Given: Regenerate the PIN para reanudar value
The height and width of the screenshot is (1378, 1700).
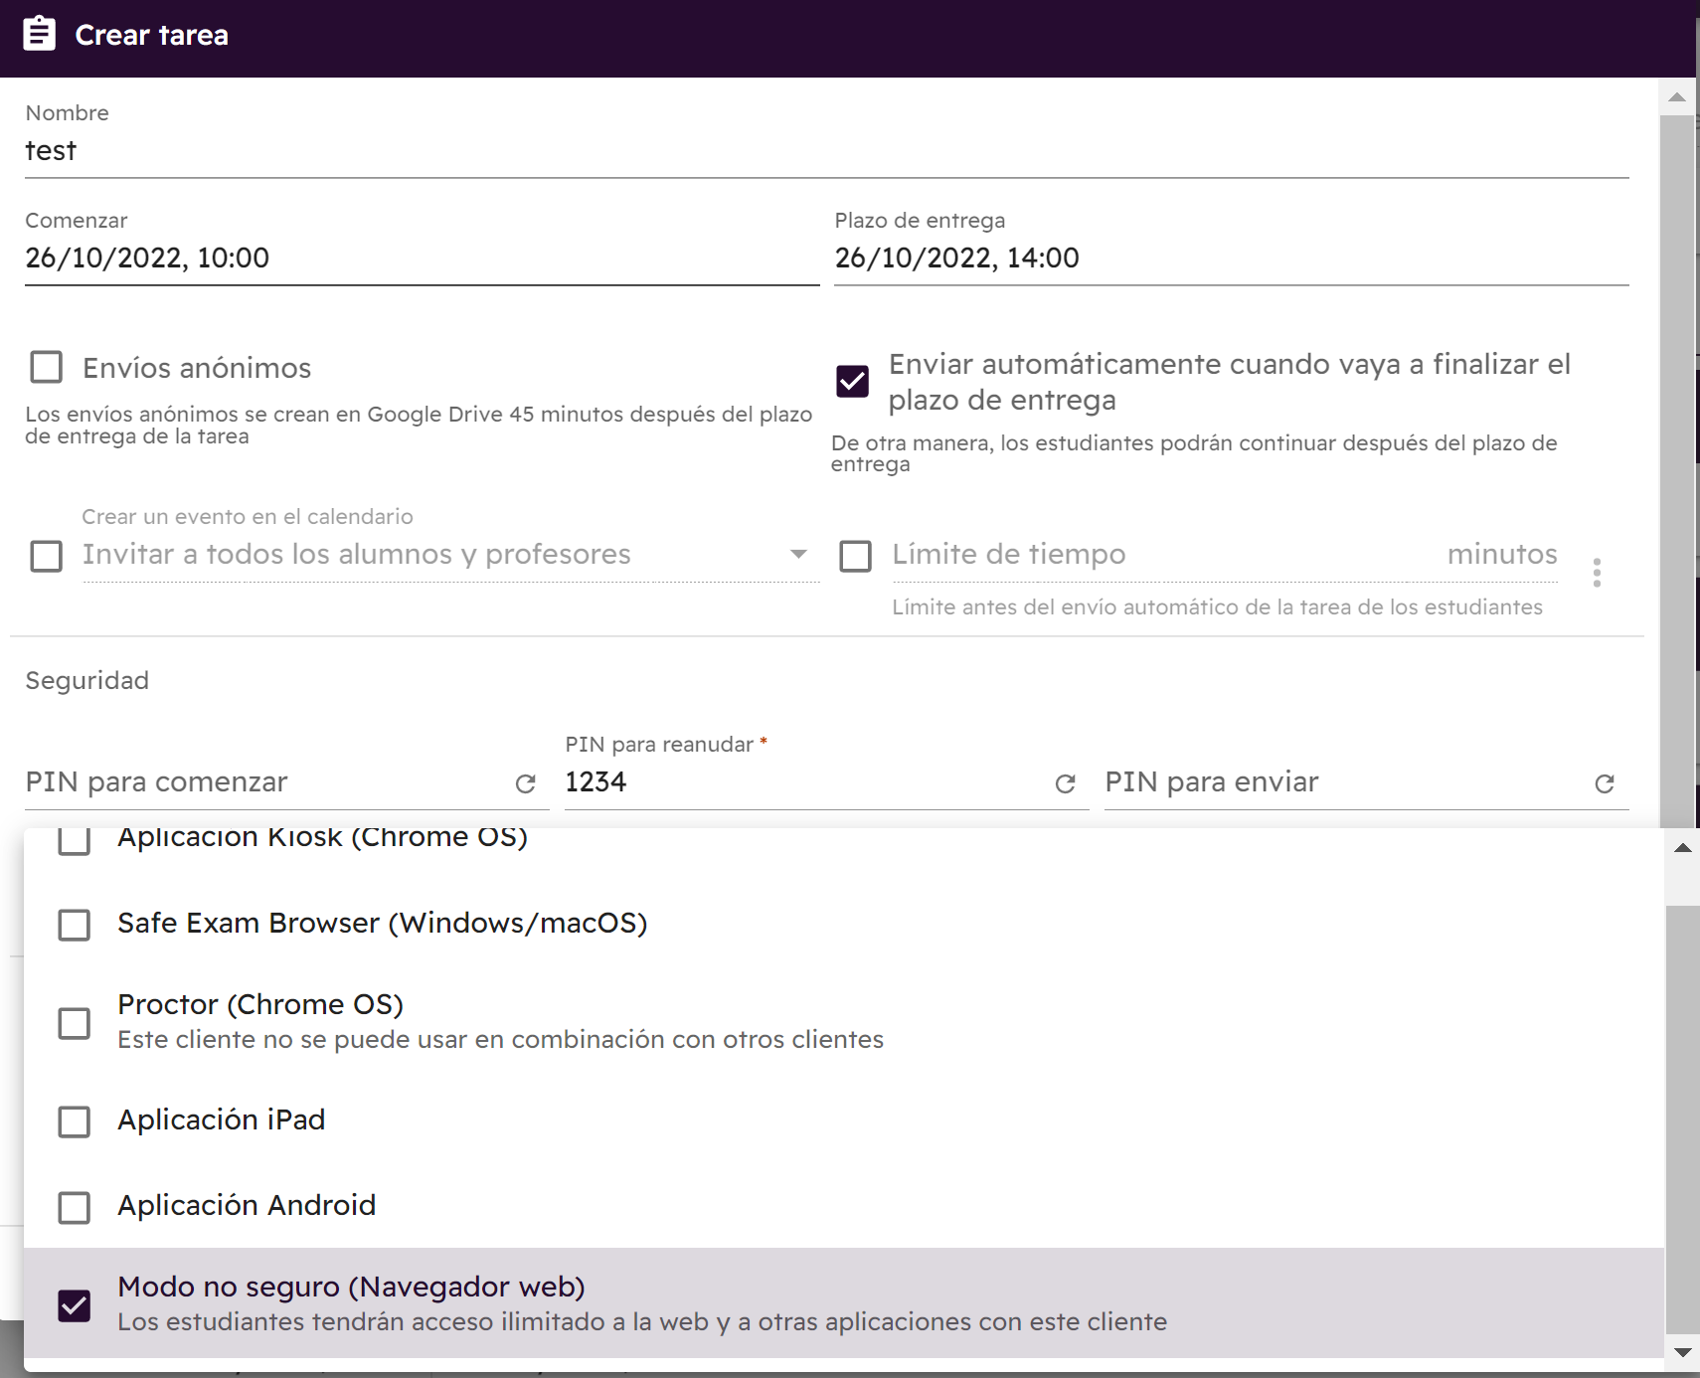Looking at the screenshot, I should tap(1066, 784).
